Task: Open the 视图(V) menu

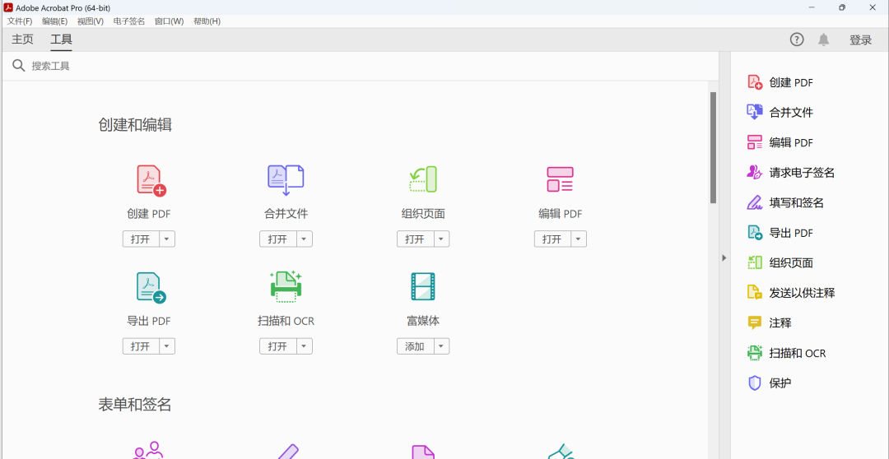Action: point(91,21)
